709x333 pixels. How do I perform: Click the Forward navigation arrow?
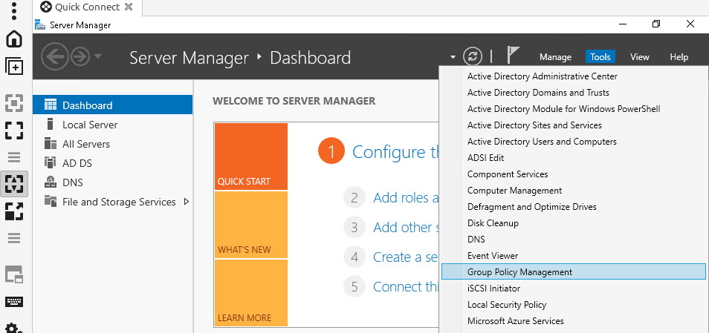(x=80, y=57)
